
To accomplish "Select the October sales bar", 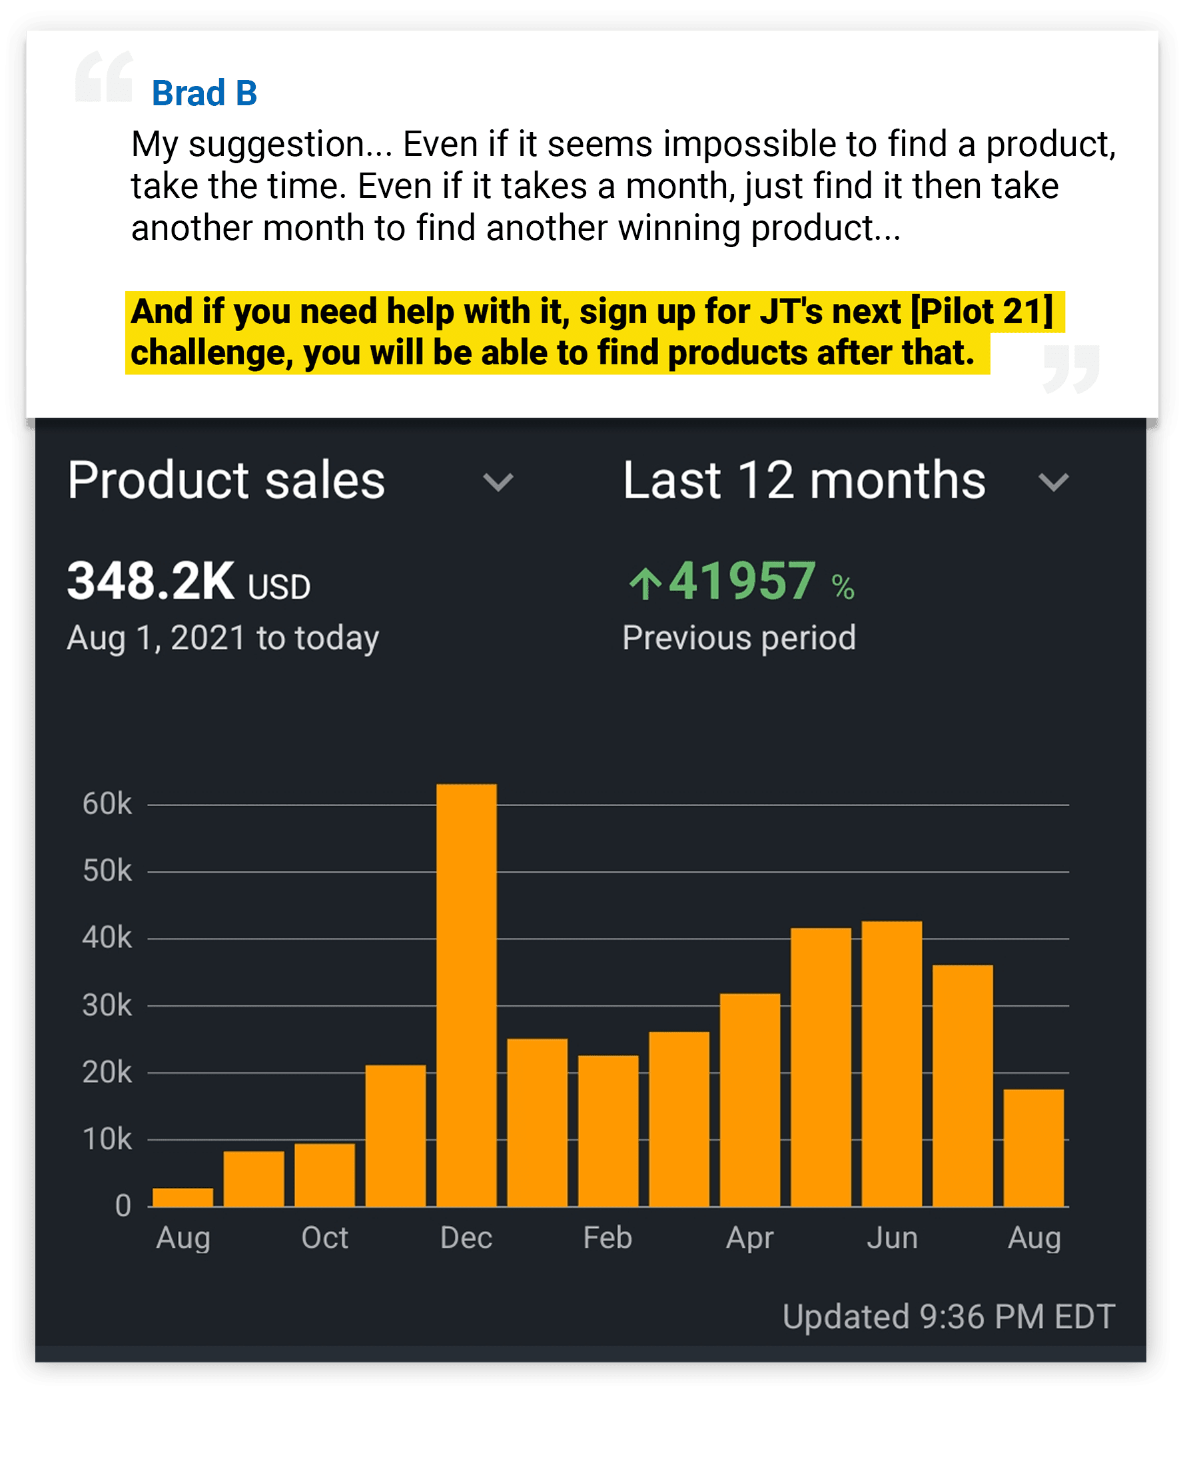I will pos(325,1175).
